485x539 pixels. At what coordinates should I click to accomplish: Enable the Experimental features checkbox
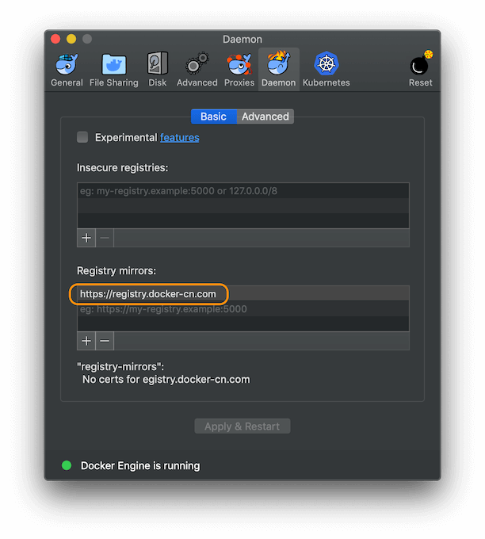tap(82, 137)
